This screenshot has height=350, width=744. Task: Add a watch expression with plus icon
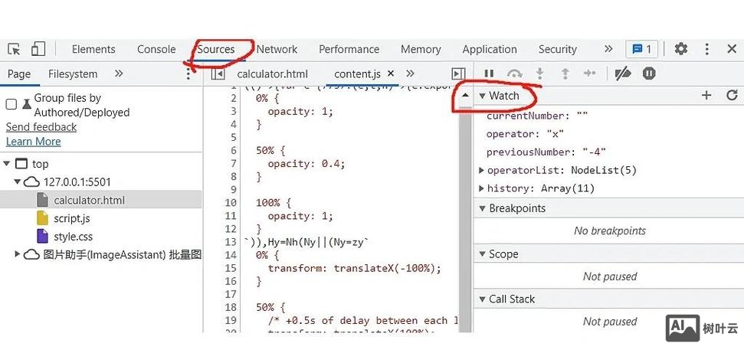click(x=706, y=96)
